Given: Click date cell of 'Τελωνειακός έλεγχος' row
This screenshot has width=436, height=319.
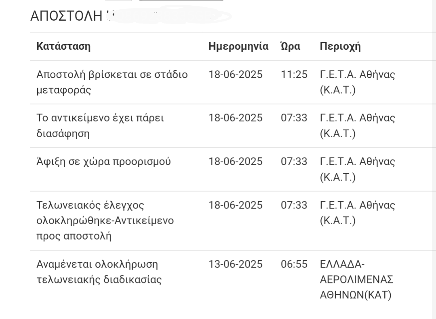Looking at the screenshot, I should 236,205.
